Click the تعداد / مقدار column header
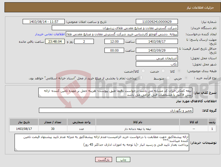 pos(53,122)
